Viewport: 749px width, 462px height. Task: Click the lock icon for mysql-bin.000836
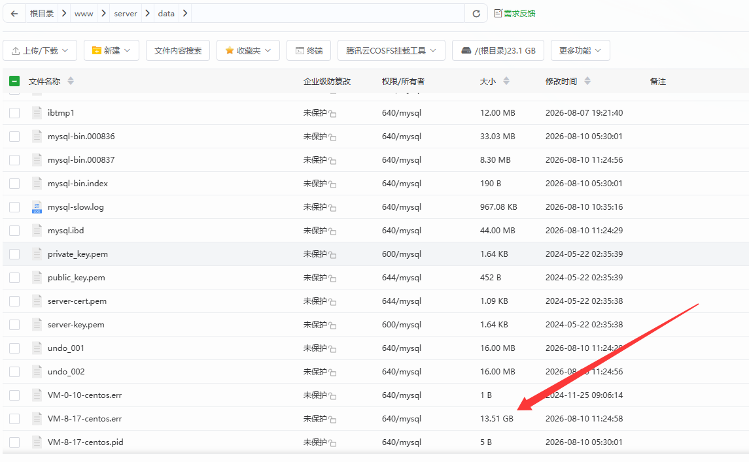[332, 137]
